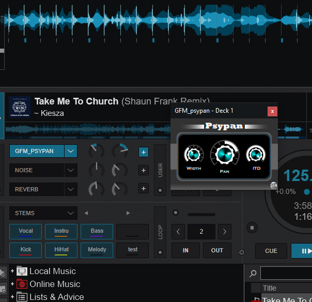Click the stop button beside the jog wheel
This screenshot has width=312, height=302.
[252, 228]
